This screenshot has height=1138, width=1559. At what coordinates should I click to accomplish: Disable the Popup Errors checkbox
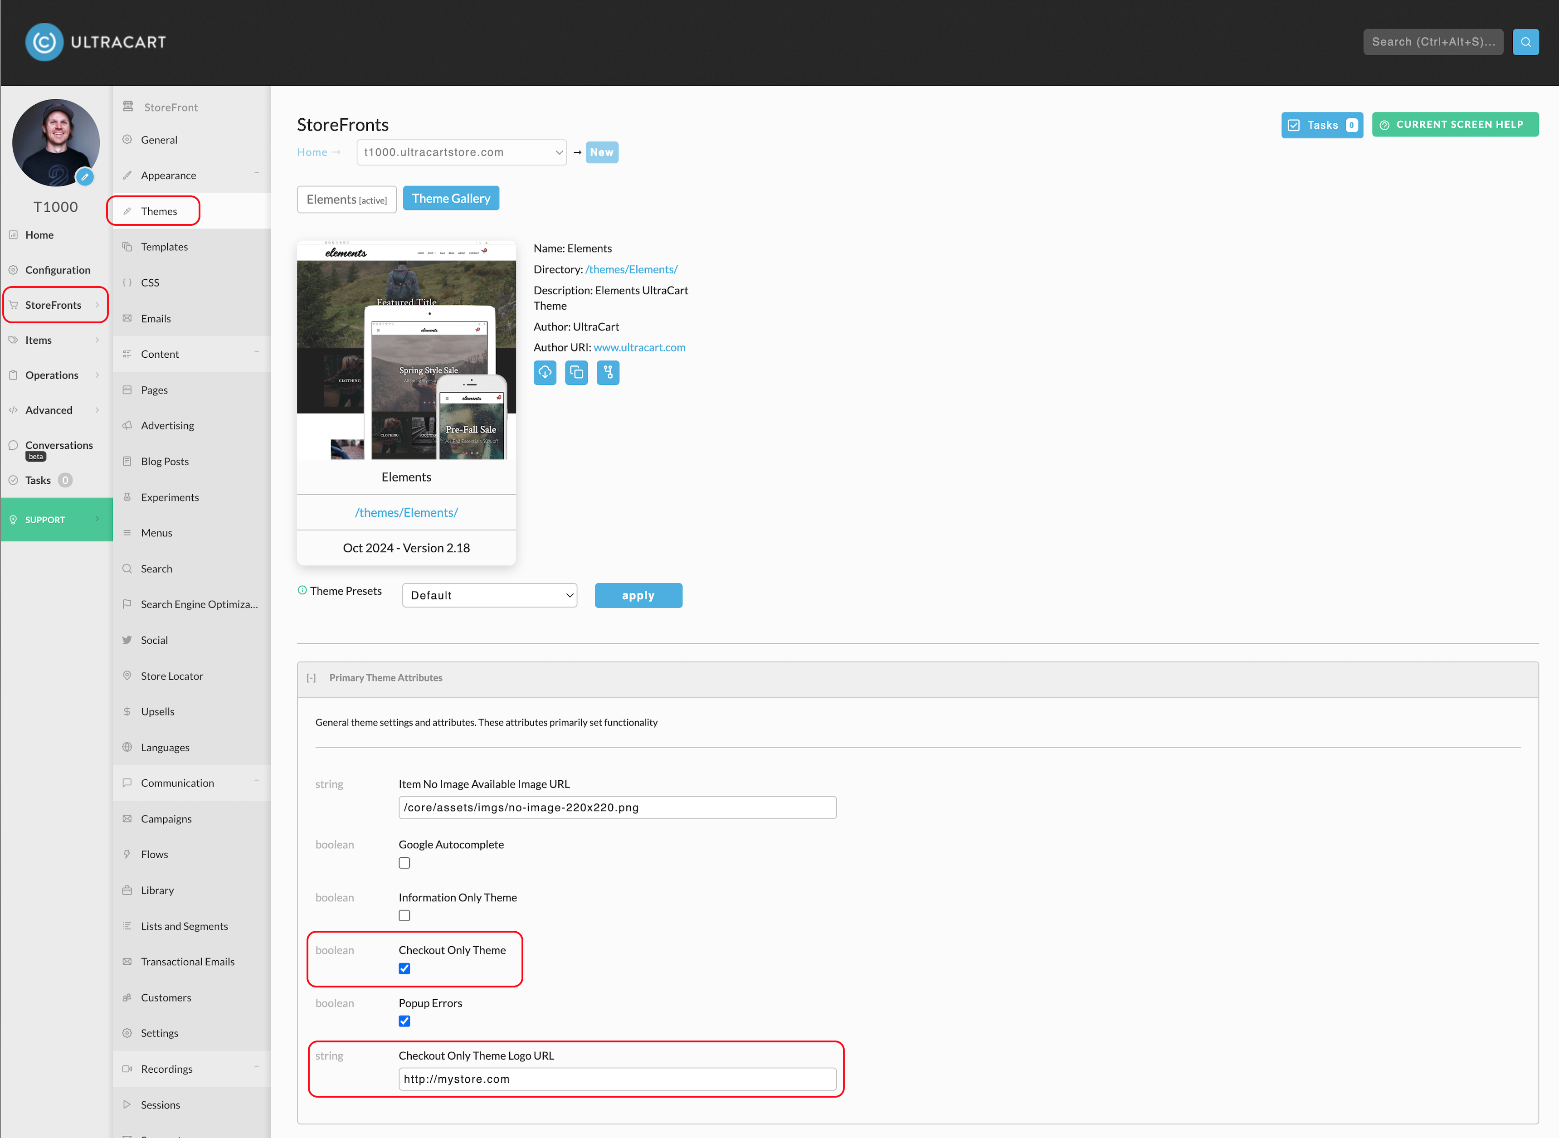(x=404, y=1021)
